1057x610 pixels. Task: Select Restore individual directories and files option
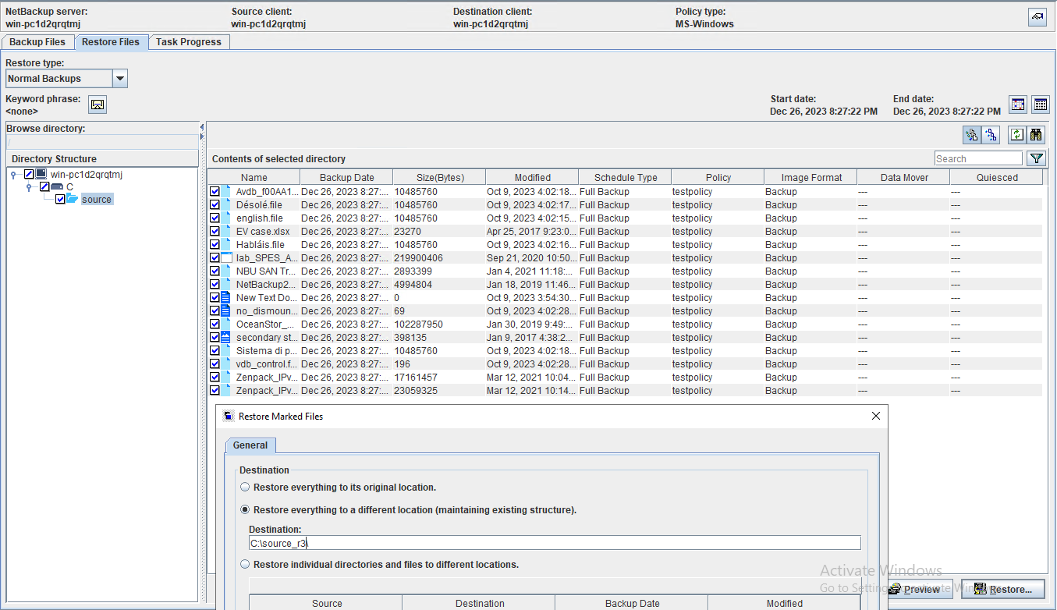[245, 564]
